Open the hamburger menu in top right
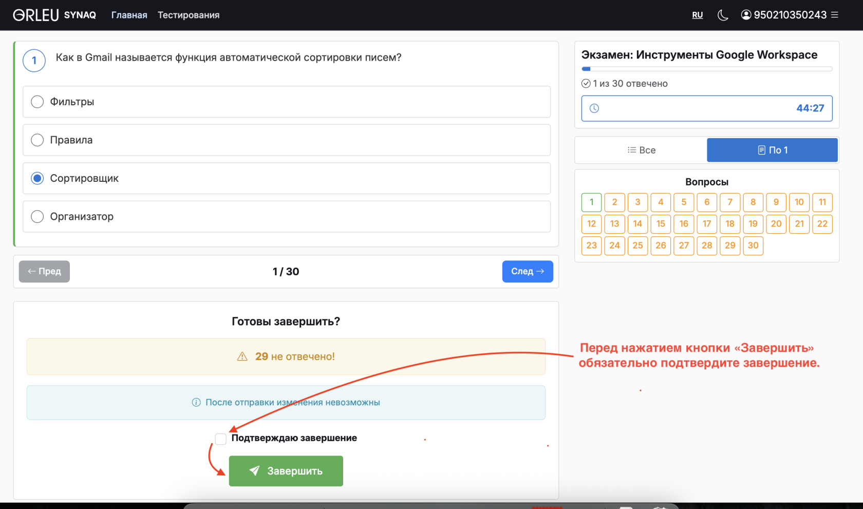This screenshot has width=863, height=509. [835, 15]
